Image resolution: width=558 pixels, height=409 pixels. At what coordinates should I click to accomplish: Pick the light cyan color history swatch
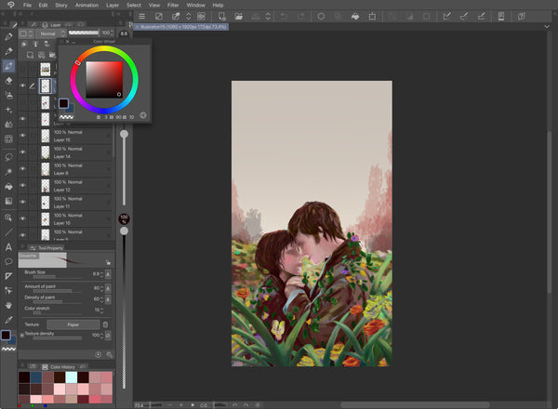point(72,377)
